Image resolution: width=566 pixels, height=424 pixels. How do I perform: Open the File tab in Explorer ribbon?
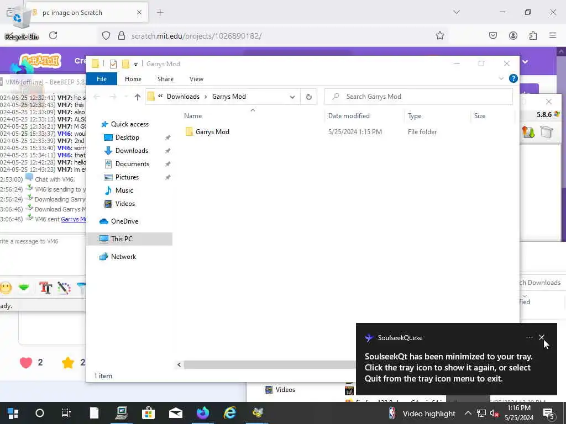tap(102, 79)
